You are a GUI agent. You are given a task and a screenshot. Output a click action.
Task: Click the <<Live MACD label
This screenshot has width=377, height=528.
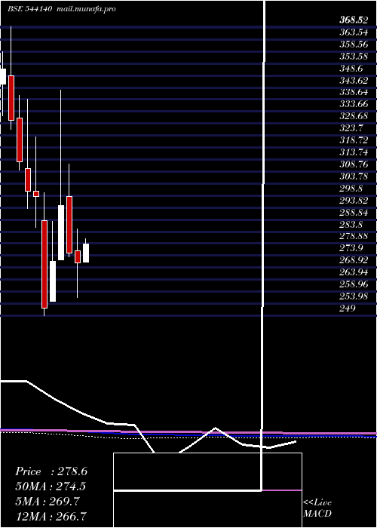tap(317, 508)
